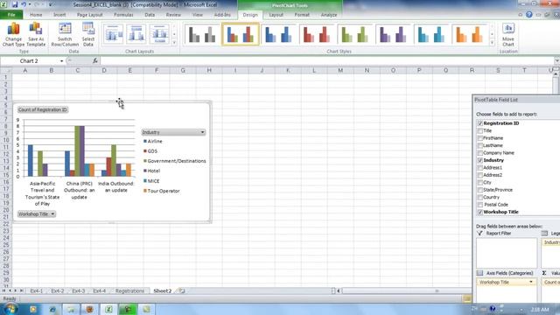
Task: Click the formula bar input field
Action: pos(326,61)
